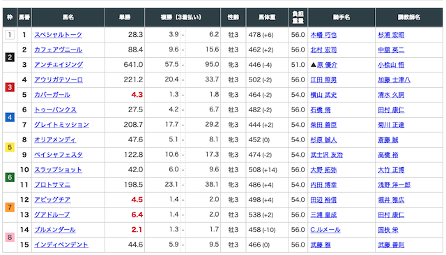Click the blue frame 4 badge

point(10,117)
